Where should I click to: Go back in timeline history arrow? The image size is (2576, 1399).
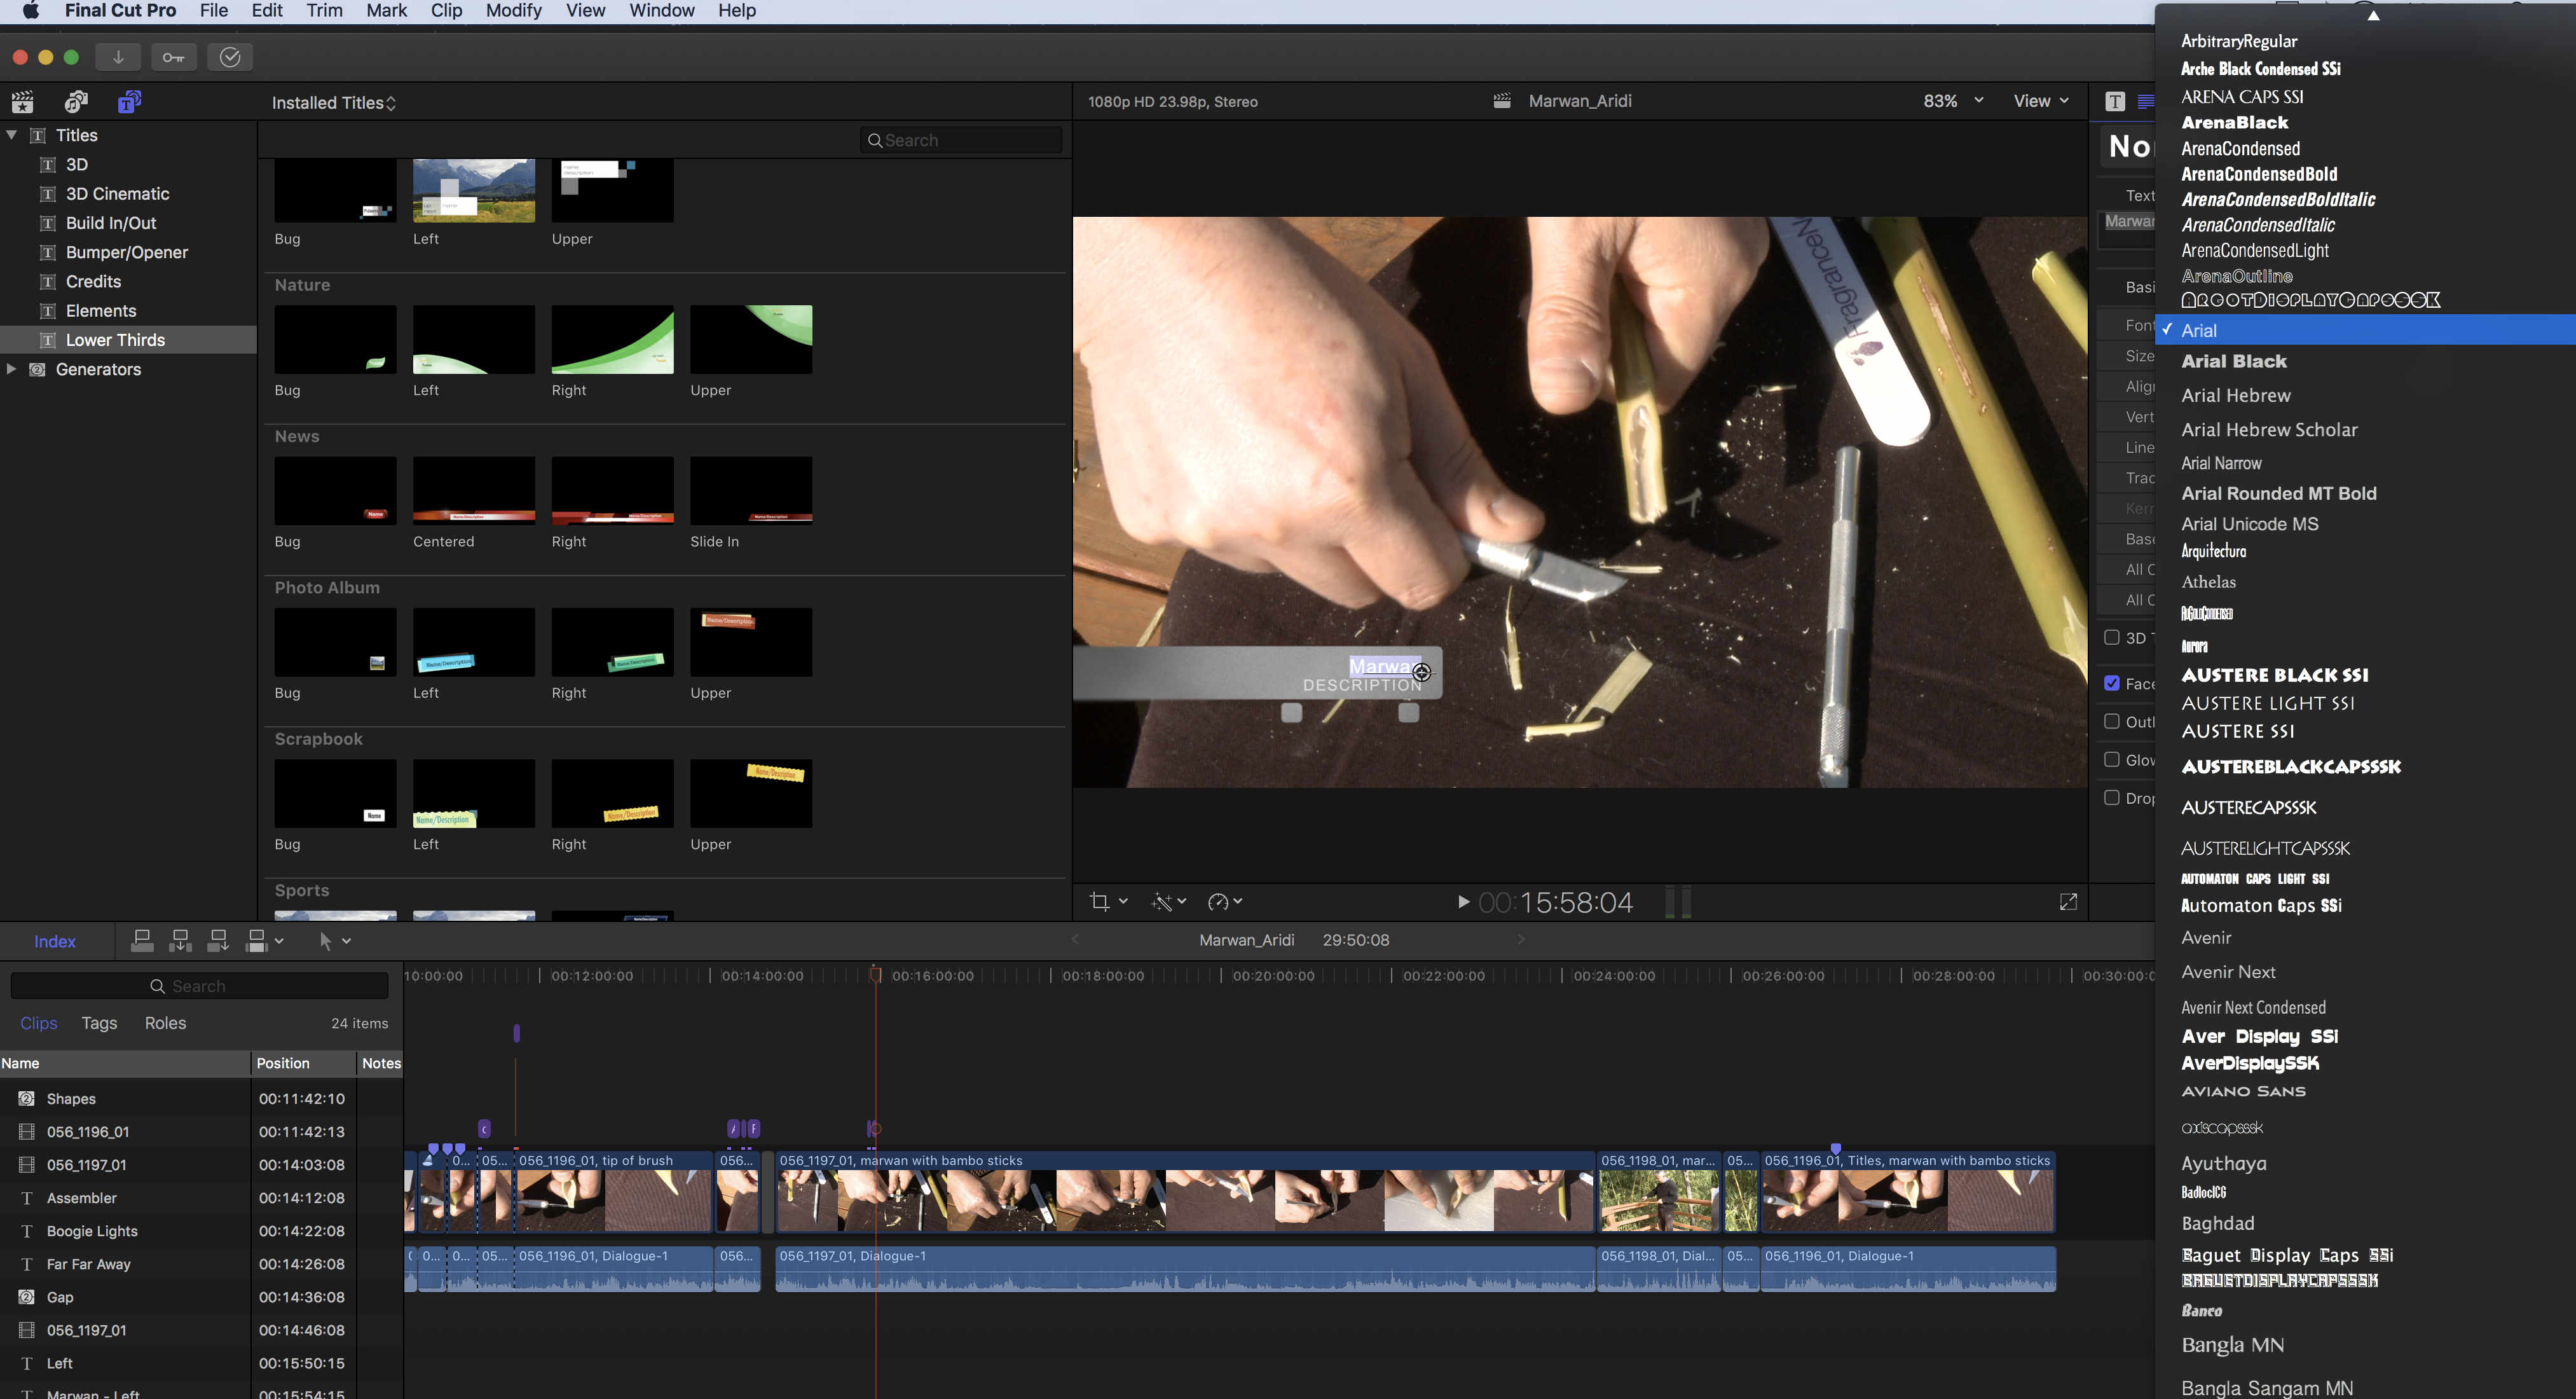coord(1075,939)
